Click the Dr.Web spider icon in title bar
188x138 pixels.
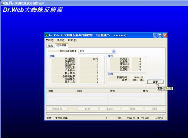point(47,35)
